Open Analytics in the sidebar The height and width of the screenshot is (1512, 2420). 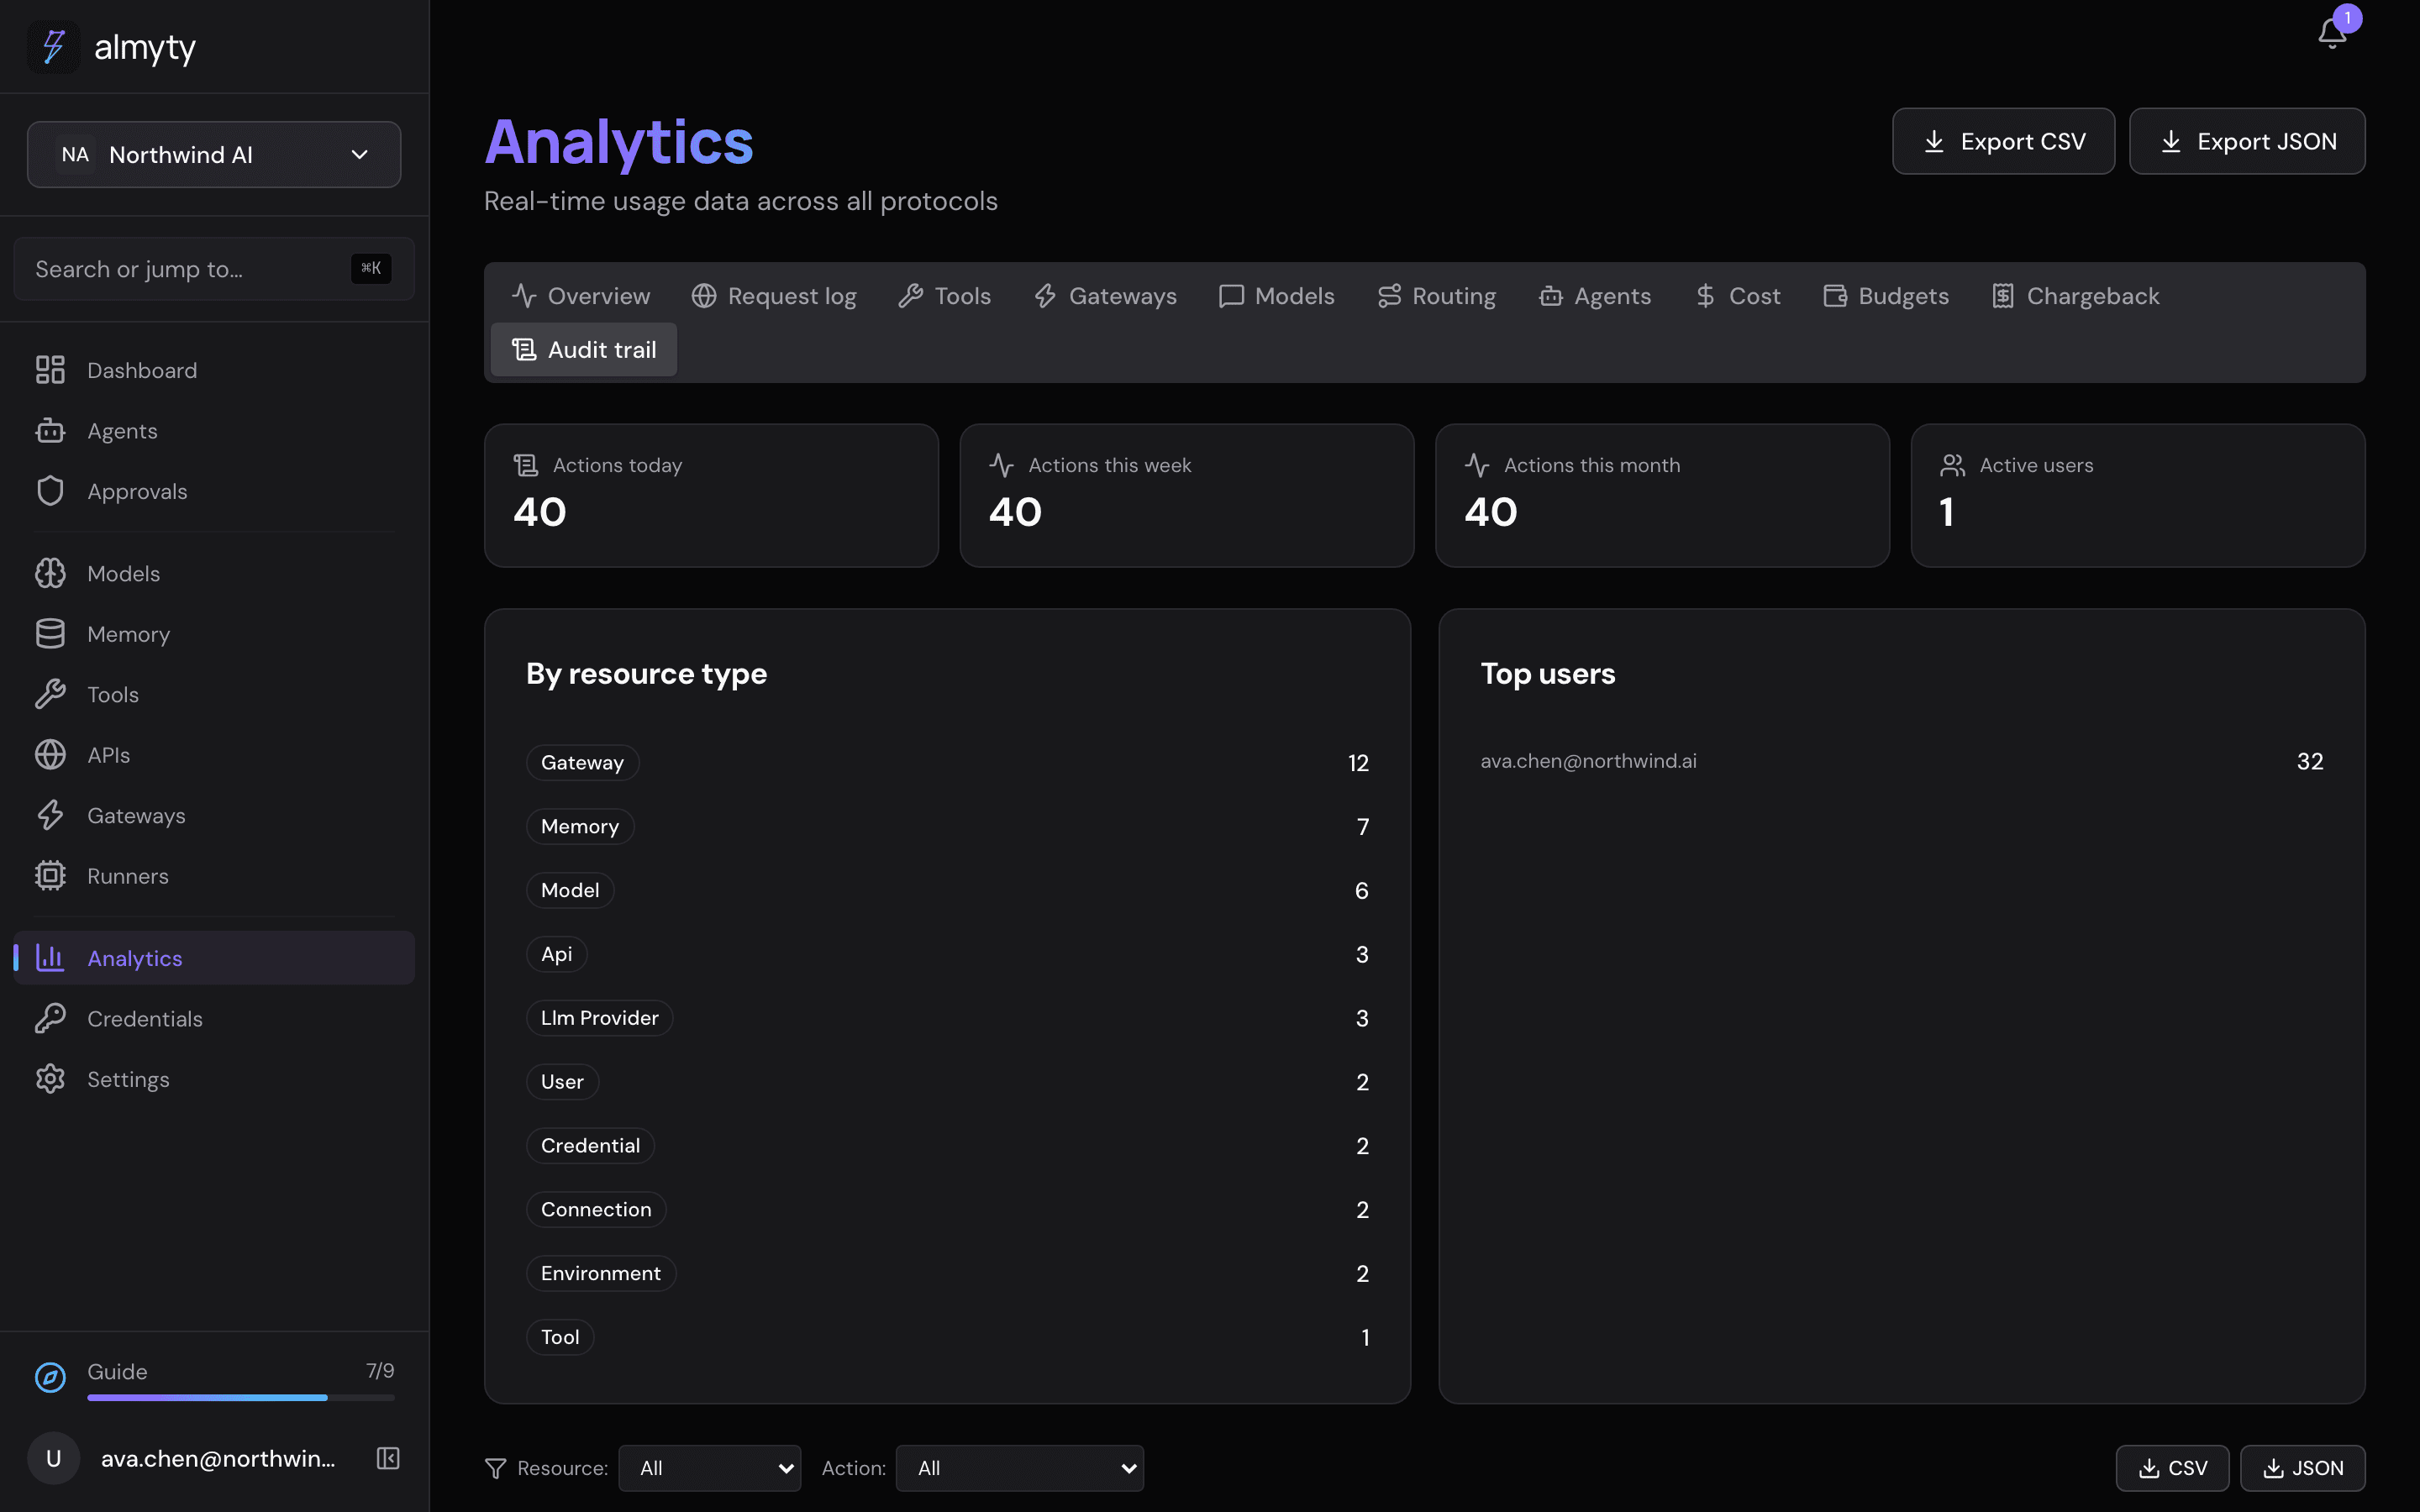coord(214,958)
